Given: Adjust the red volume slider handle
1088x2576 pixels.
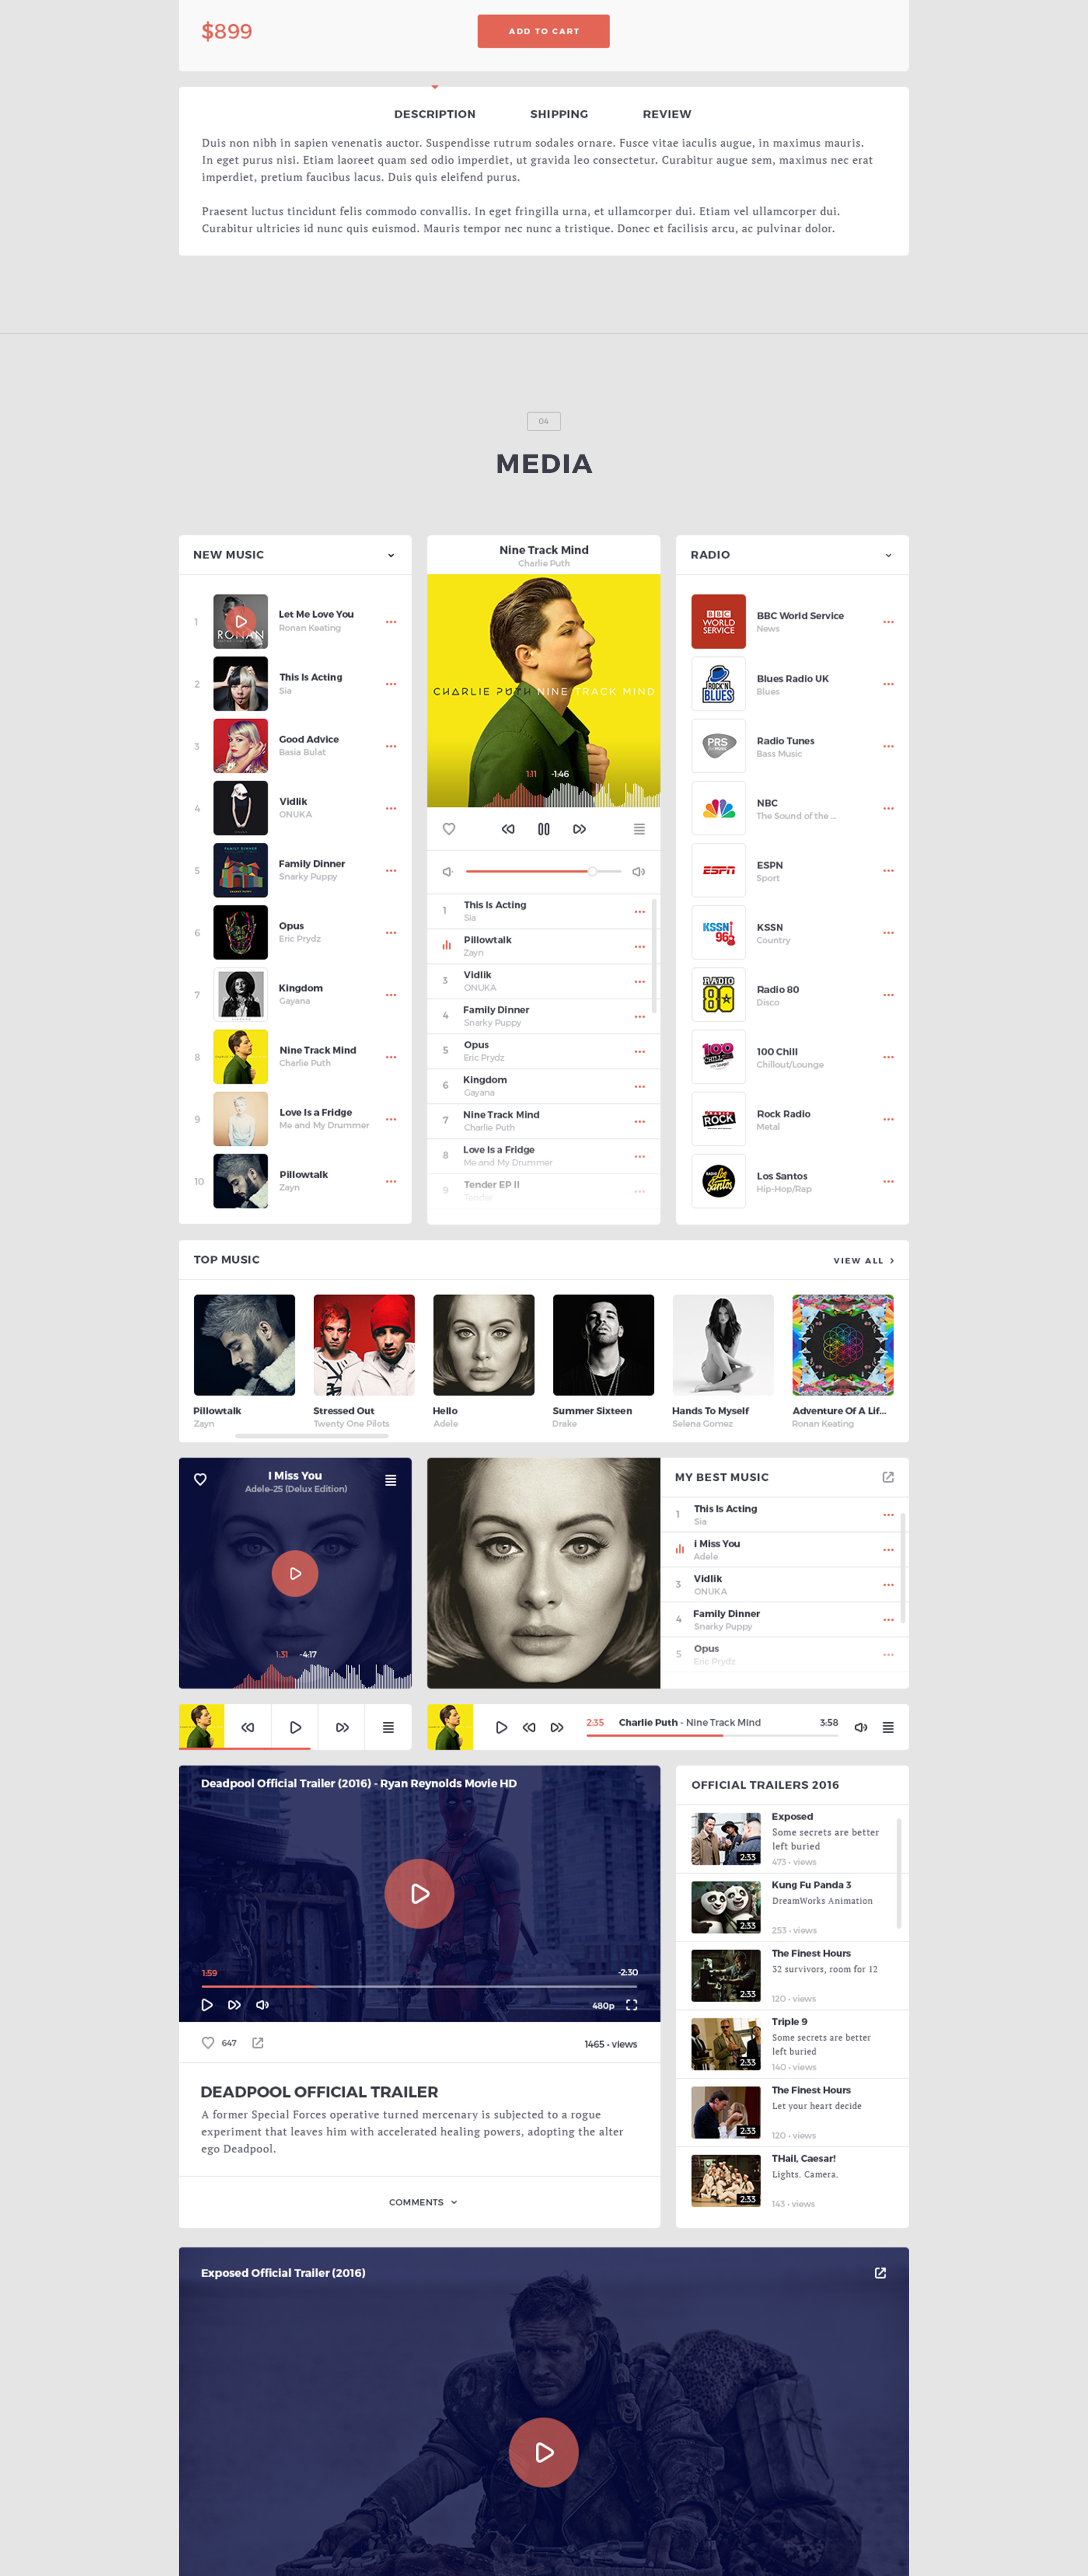Looking at the screenshot, I should point(592,872).
